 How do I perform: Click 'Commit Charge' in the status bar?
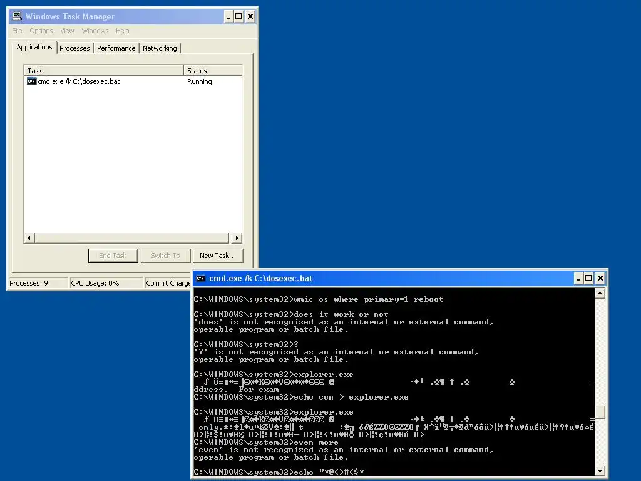(168, 283)
